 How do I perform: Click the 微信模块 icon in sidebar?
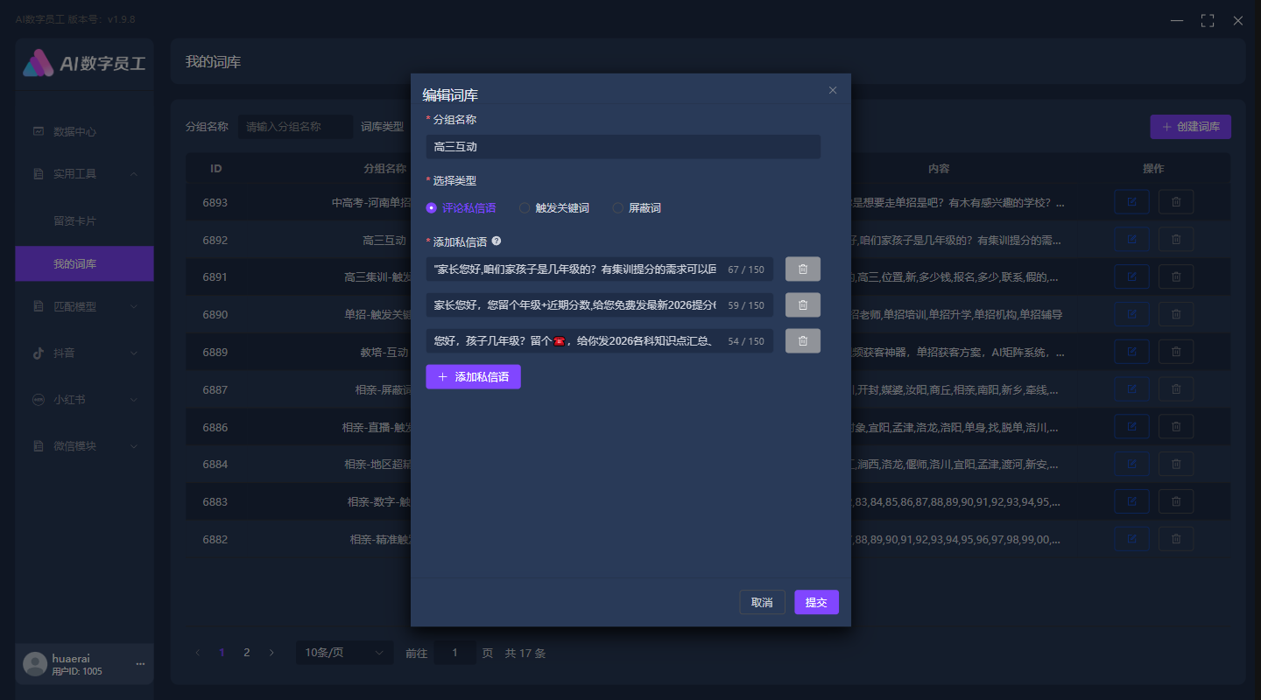[x=37, y=445]
